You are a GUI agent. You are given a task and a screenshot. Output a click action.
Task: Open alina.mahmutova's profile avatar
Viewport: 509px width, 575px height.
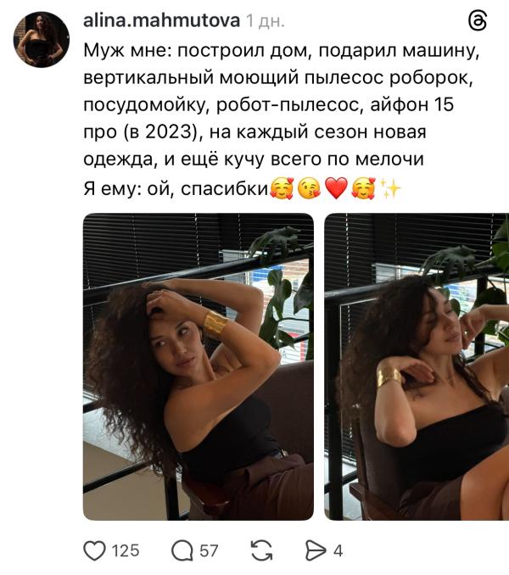point(42,40)
